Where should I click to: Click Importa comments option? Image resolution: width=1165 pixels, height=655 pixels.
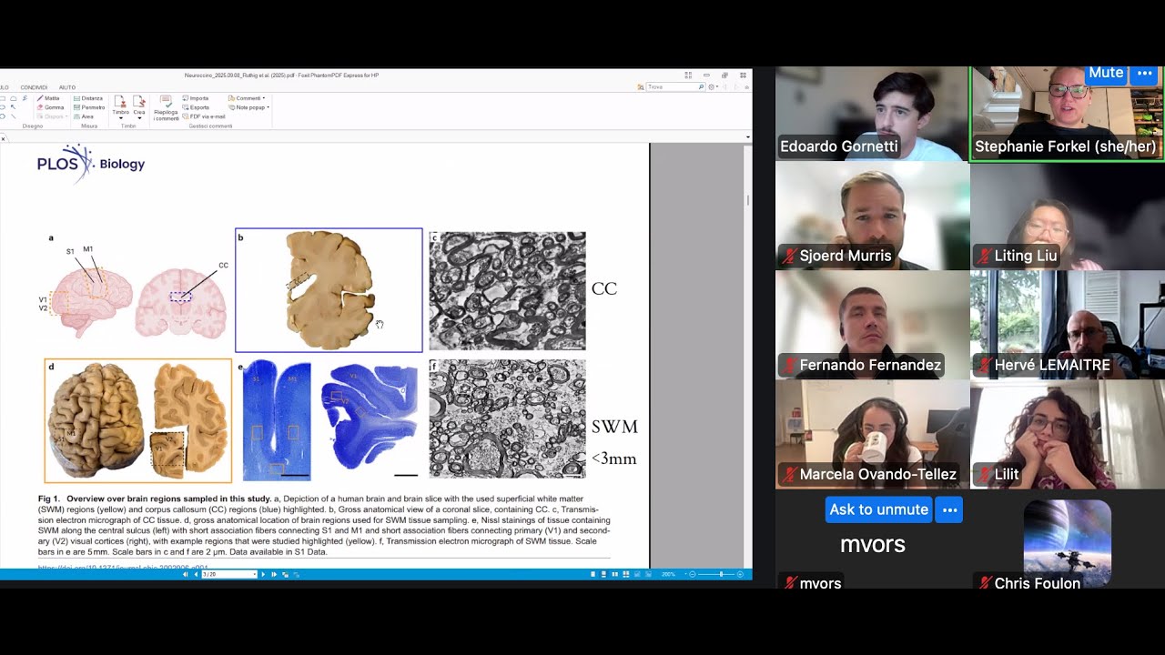[x=195, y=98]
